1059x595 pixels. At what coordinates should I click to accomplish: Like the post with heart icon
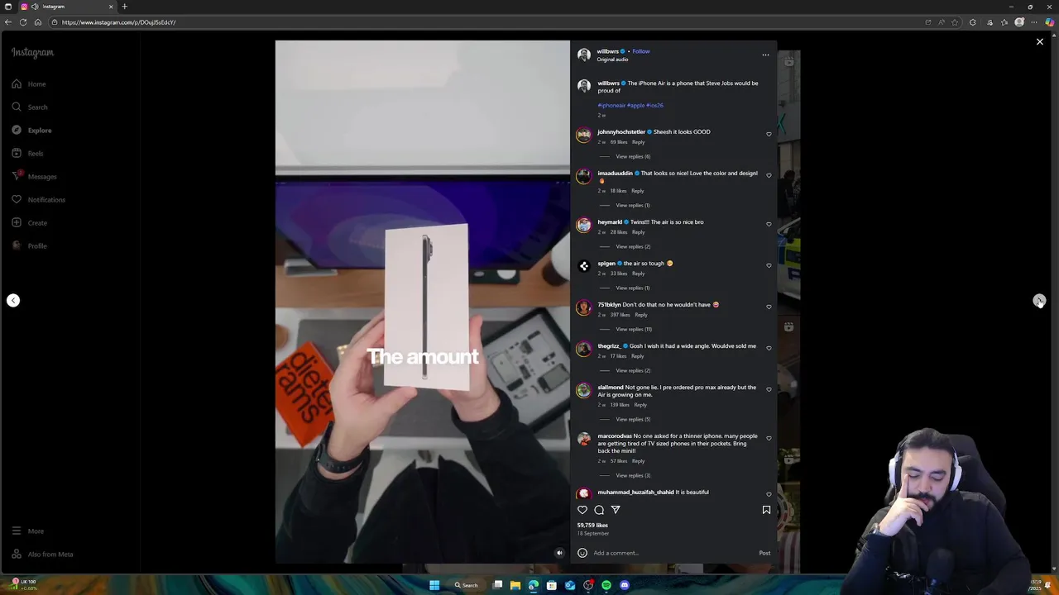tap(582, 510)
